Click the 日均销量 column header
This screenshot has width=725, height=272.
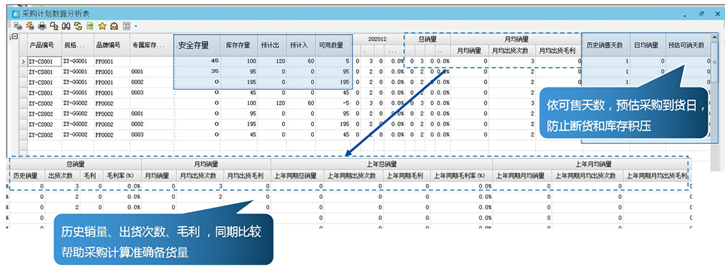click(x=647, y=45)
